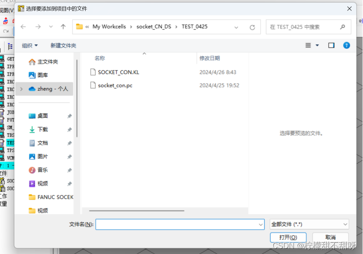This screenshot has height=254, width=363.
Task: Open the 全部文件 (*.*) file type dropdown
Action: tap(309, 224)
